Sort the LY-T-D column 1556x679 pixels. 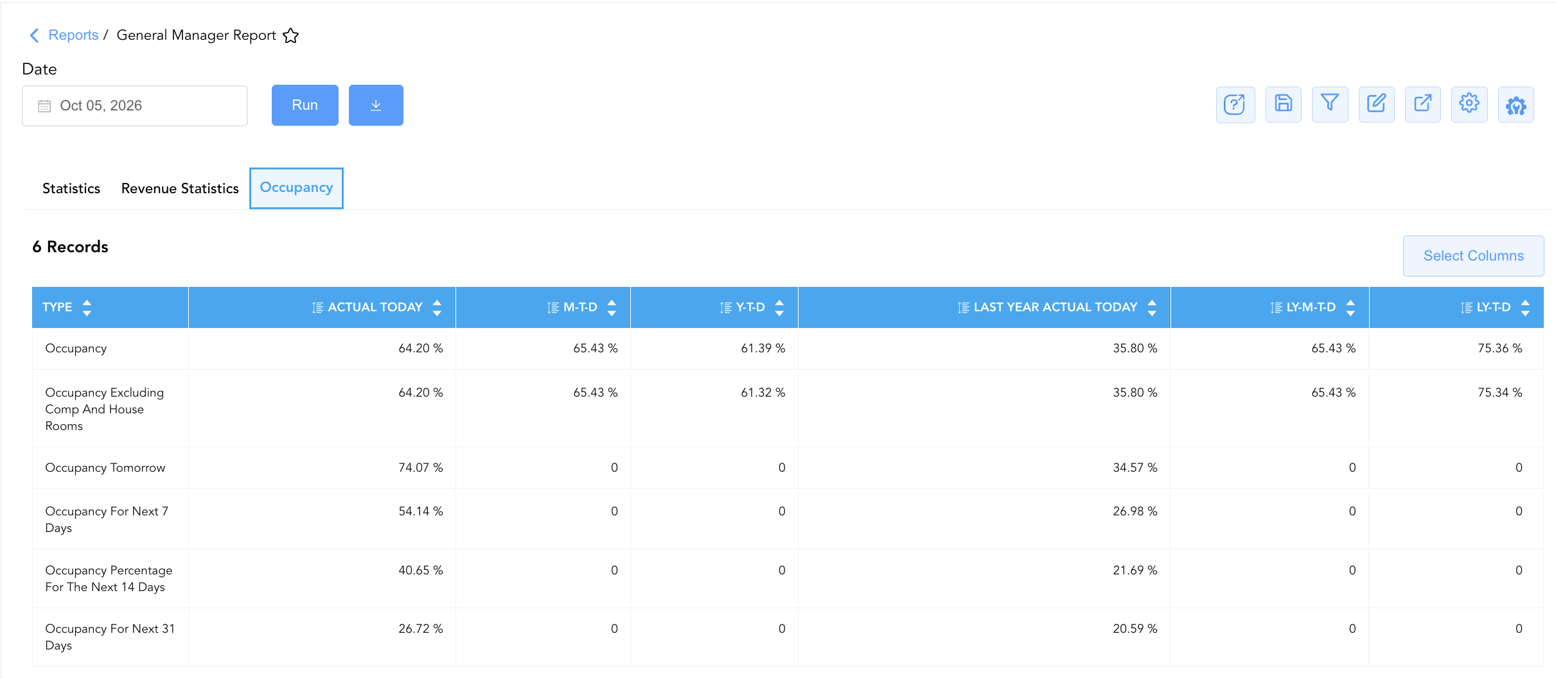tap(1525, 307)
